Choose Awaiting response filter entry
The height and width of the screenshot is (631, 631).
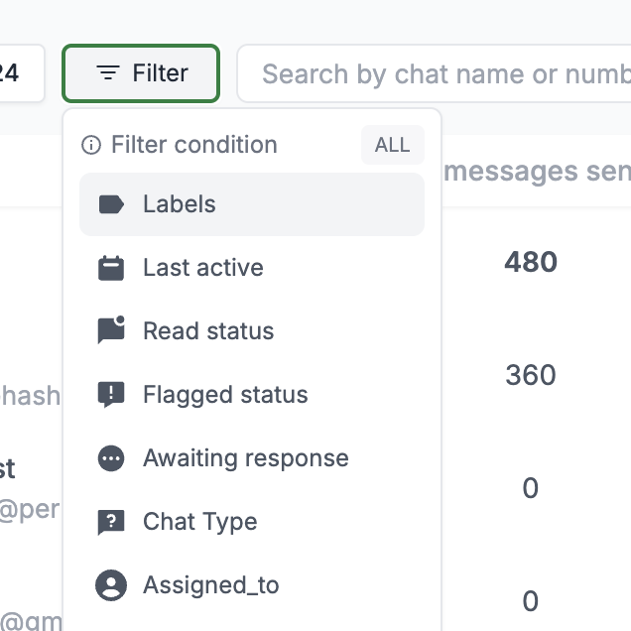(x=252, y=458)
